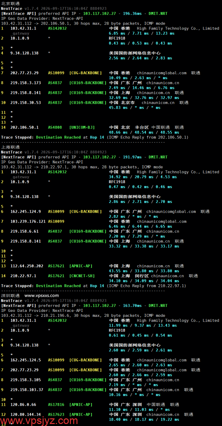
Task: Click the 上海联通 section heading
Action: click(x=10, y=147)
